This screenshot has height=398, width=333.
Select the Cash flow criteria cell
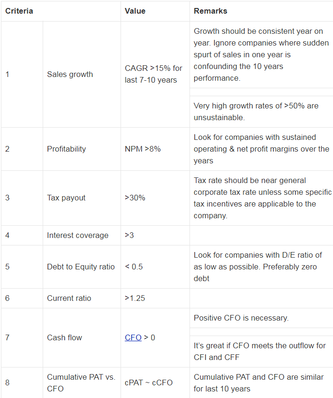pyautogui.click(x=65, y=337)
